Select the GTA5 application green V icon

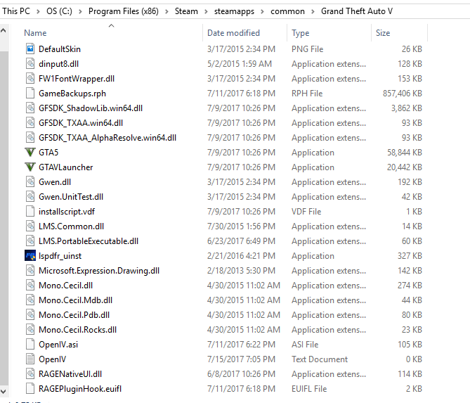pyautogui.click(x=30, y=152)
